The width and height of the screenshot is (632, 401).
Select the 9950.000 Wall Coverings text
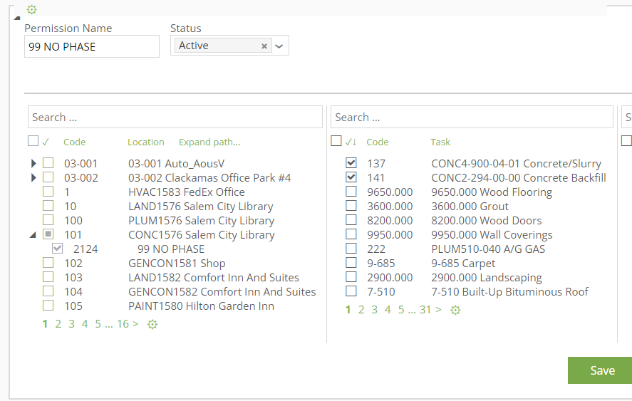(x=492, y=234)
